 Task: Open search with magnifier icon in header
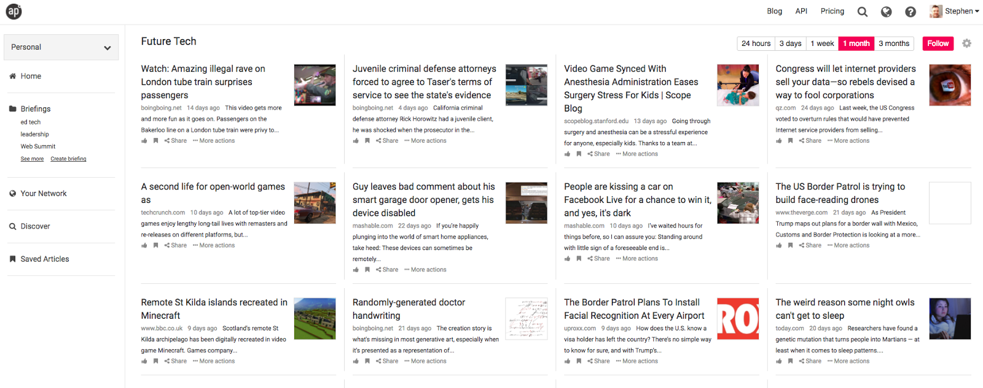point(863,12)
